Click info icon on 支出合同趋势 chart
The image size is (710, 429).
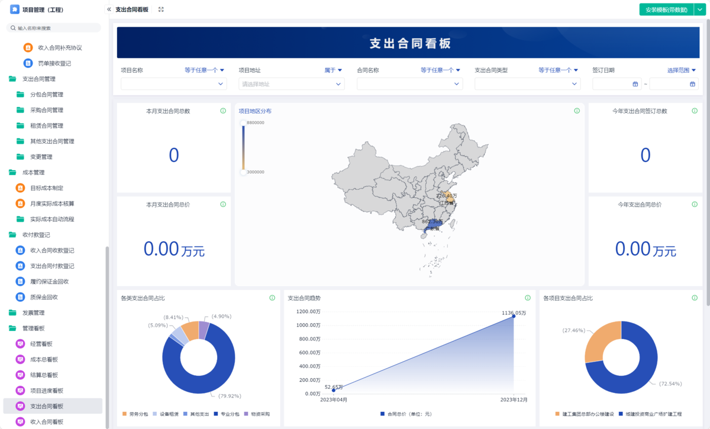528,298
